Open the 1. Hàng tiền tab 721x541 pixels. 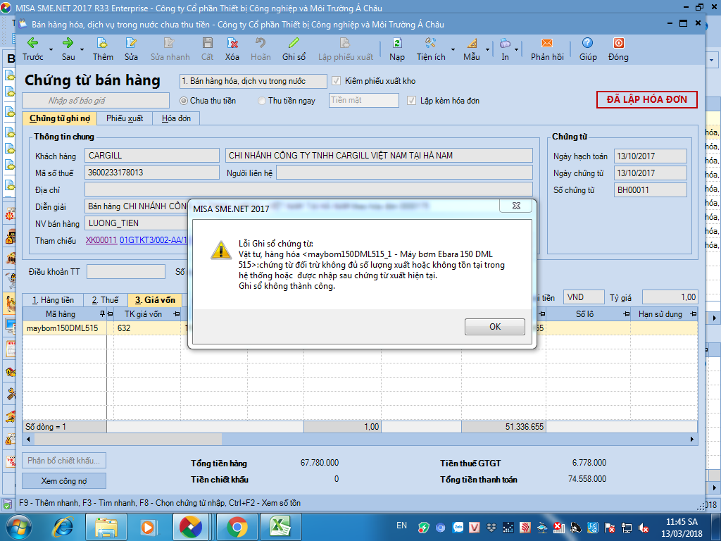pos(53,300)
